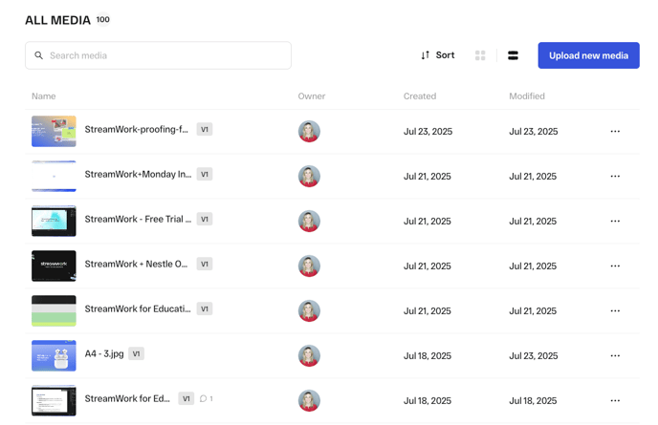Sort by the Created column header

tap(420, 96)
